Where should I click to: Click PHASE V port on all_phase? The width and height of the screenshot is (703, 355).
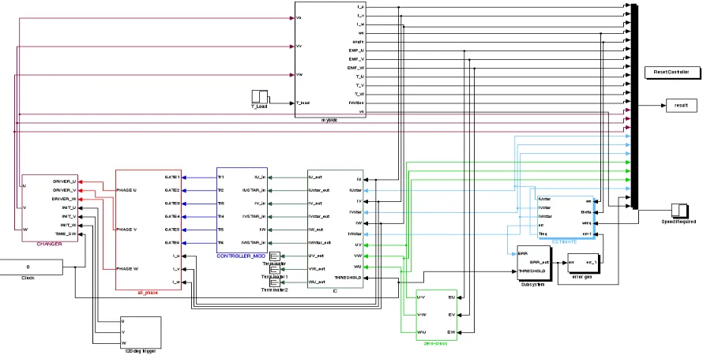pos(126,230)
